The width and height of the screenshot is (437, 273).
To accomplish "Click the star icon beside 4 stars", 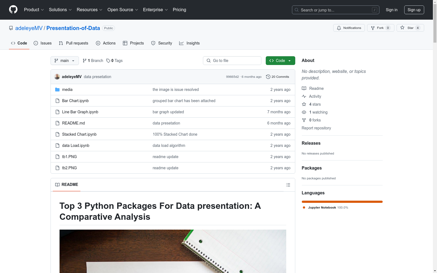I will tap(304, 104).
